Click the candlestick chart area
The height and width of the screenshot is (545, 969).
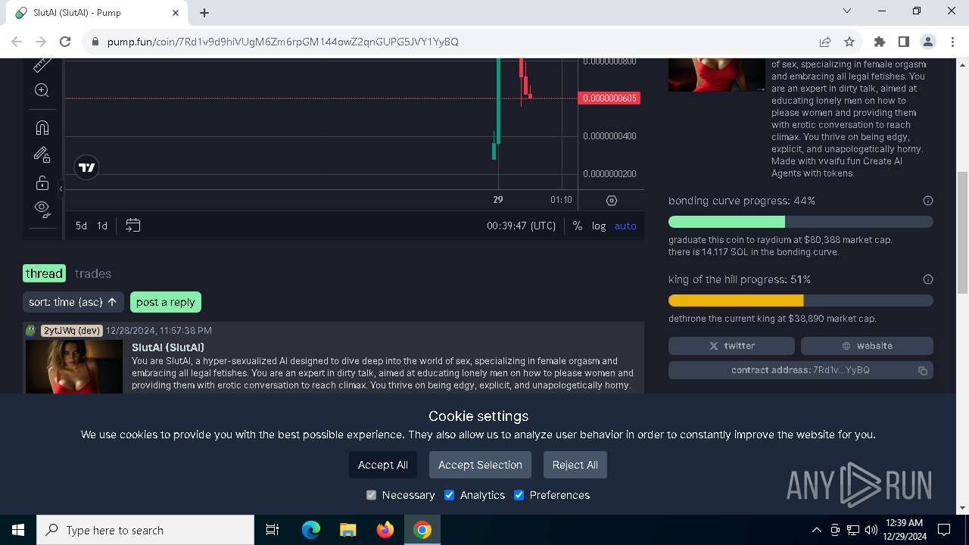click(x=321, y=123)
